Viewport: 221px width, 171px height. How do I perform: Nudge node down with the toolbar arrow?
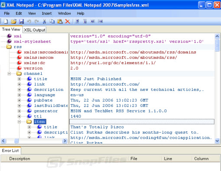pyautogui.click(x=85, y=21)
